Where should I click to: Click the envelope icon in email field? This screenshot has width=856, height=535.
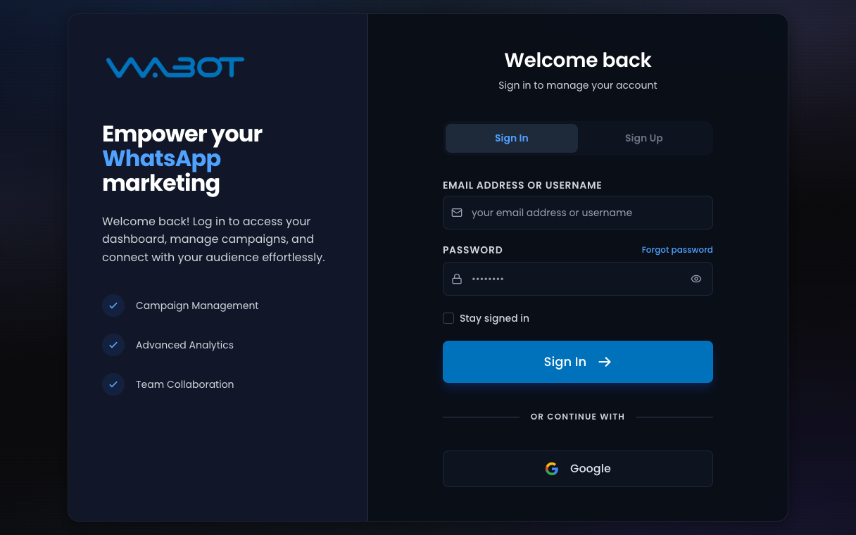[x=457, y=213]
